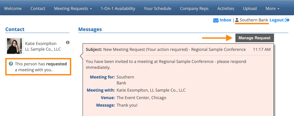294x116 pixels.
Task: Select 1-On-1 Availability in navigation
Action: [x=118, y=9]
